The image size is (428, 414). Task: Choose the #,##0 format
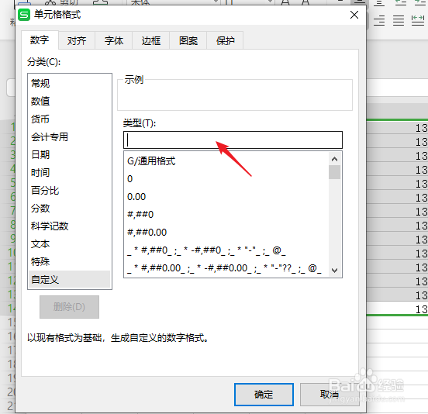[226, 215]
